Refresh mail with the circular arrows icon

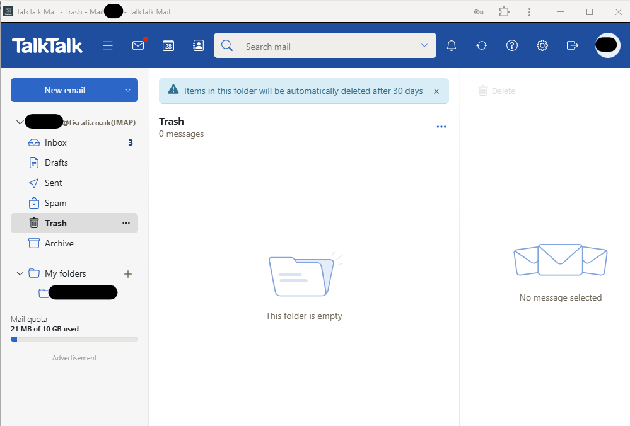click(x=482, y=45)
